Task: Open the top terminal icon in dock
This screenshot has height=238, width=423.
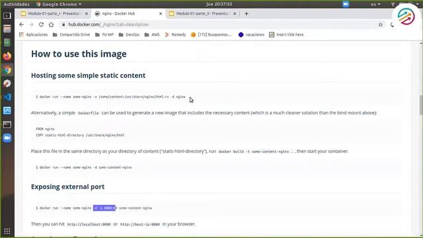Action: point(7,16)
